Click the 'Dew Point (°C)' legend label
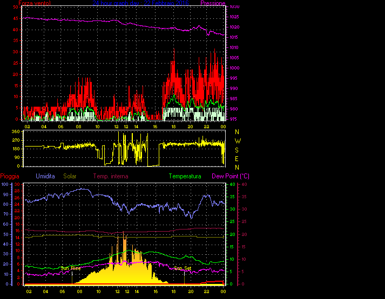 pos(231,176)
